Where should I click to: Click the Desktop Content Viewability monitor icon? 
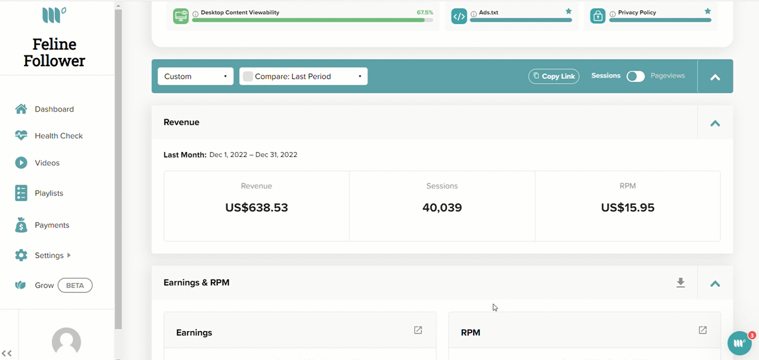tap(181, 16)
